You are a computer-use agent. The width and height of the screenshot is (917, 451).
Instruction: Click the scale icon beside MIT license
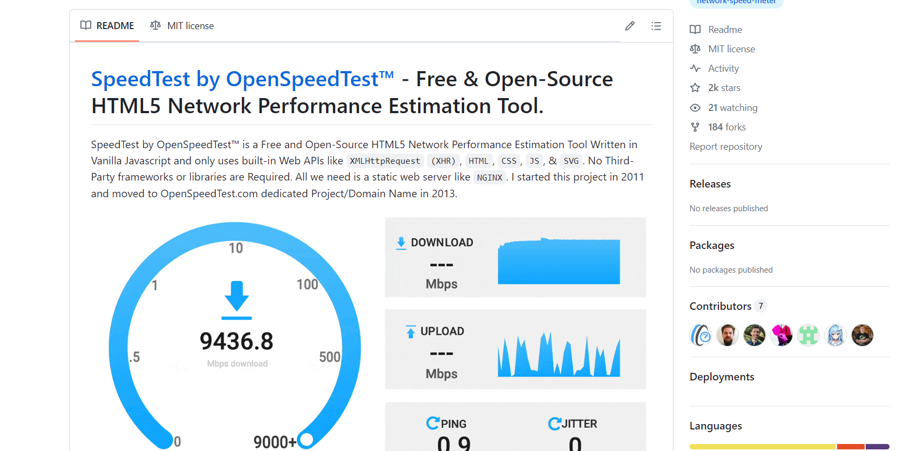(x=695, y=49)
